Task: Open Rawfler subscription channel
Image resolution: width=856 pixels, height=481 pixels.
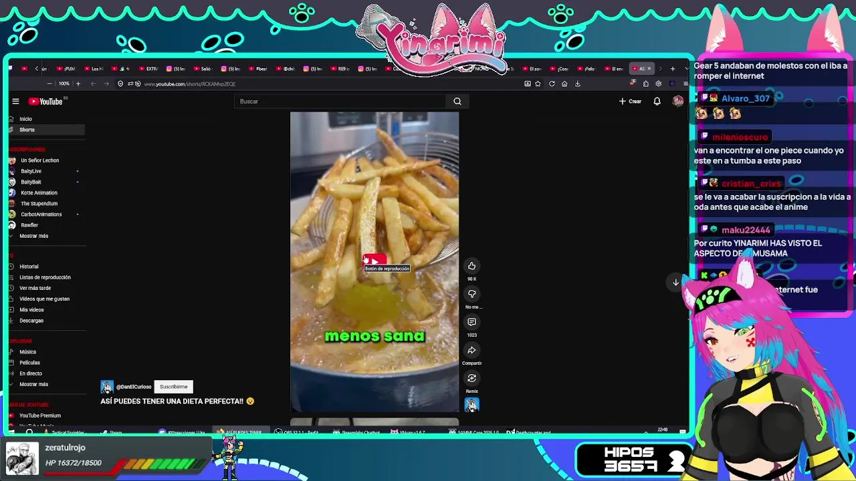Action: pos(29,225)
